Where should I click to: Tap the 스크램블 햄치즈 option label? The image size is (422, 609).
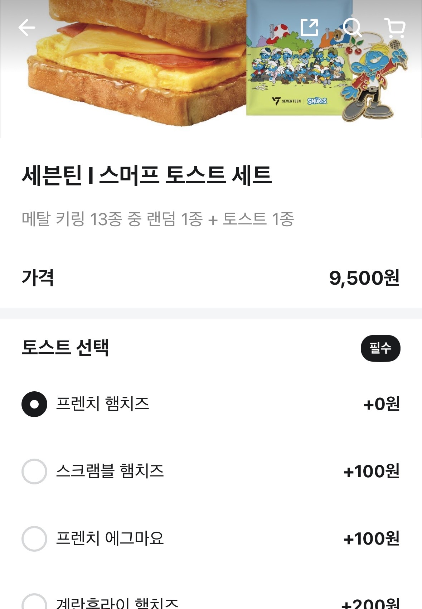[x=110, y=471]
